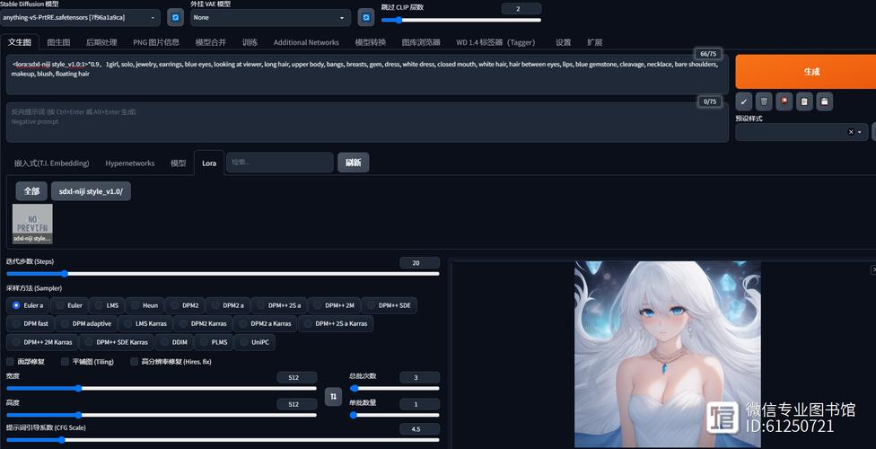Switch to the Hypernetworks sub-tab
The image size is (876, 449).
click(x=129, y=163)
